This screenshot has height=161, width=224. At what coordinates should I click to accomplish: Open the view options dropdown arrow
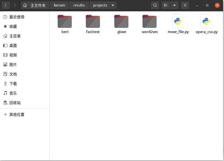pos(174,6)
